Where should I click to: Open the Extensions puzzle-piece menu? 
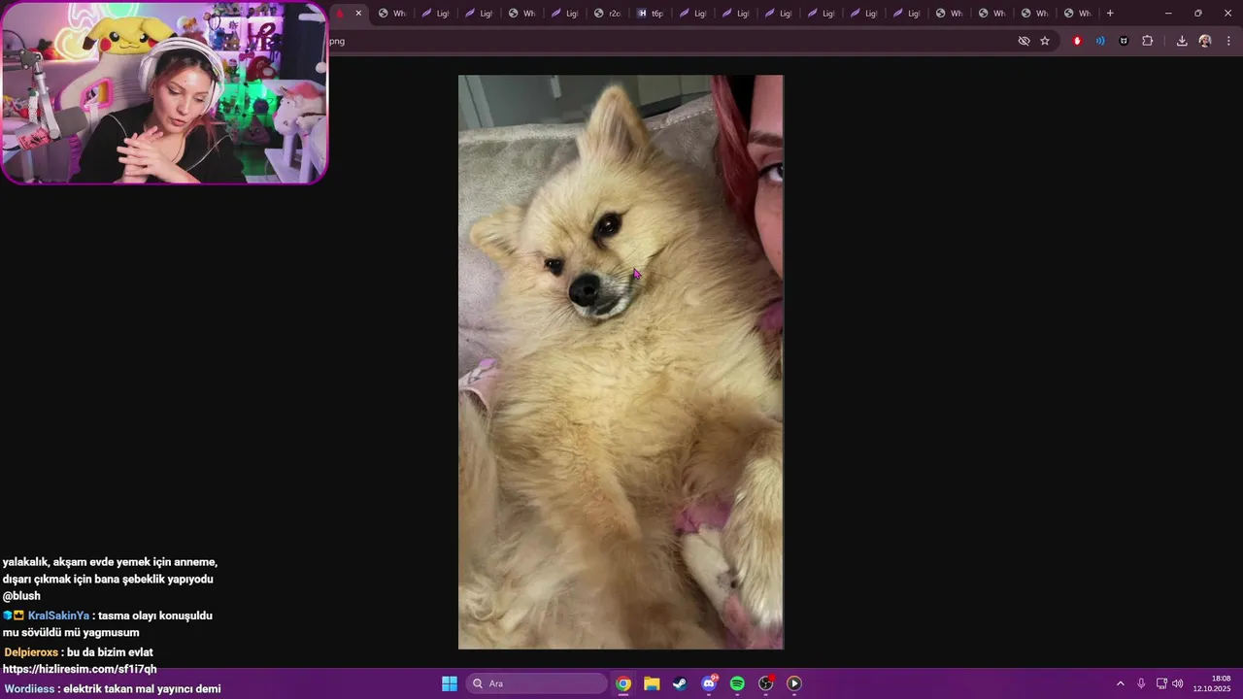[x=1148, y=41]
